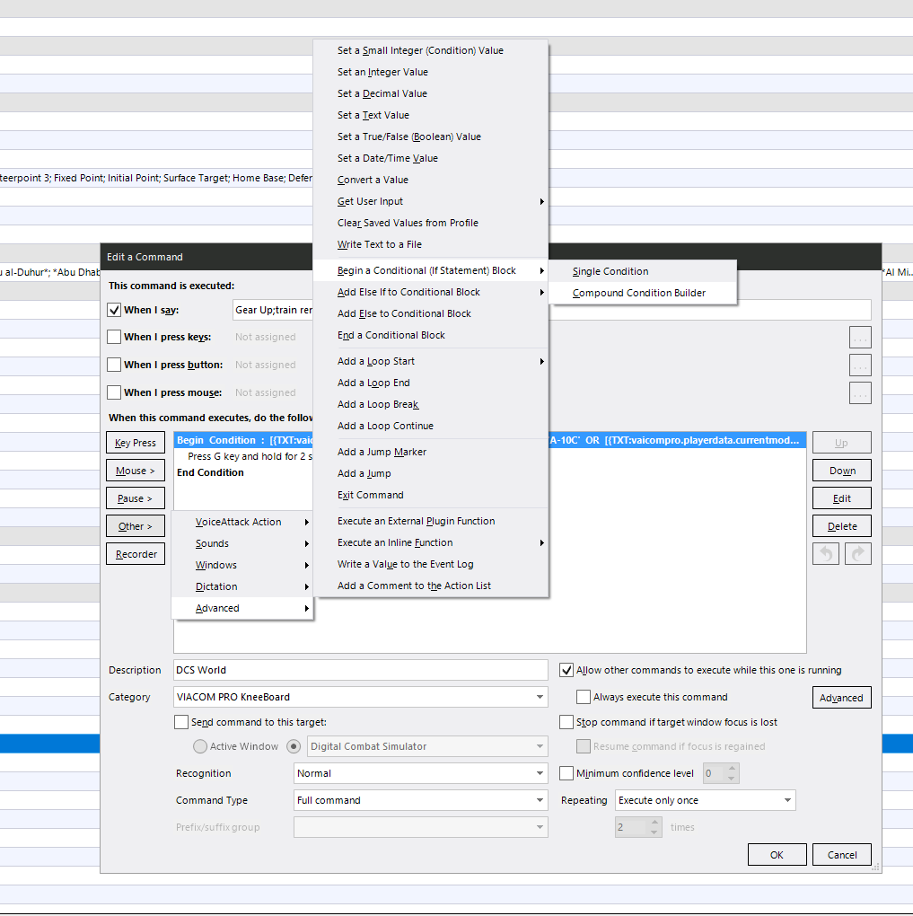Increase the minimum confidence level stepper

(732, 769)
